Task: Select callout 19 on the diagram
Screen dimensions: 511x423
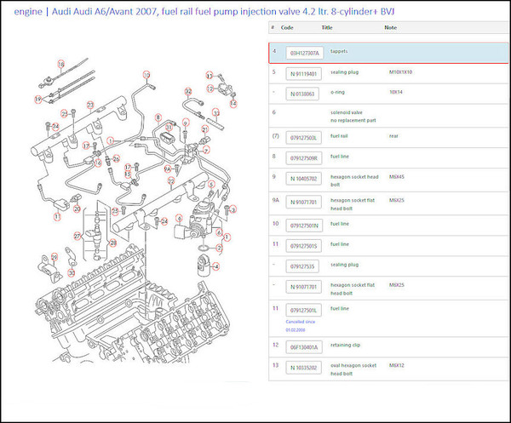Action: pyautogui.click(x=38, y=99)
